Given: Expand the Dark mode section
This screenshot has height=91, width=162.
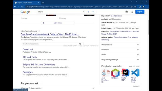Looking at the screenshot, I should (120, 50).
